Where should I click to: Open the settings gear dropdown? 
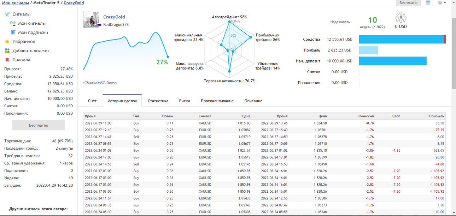point(440,3)
